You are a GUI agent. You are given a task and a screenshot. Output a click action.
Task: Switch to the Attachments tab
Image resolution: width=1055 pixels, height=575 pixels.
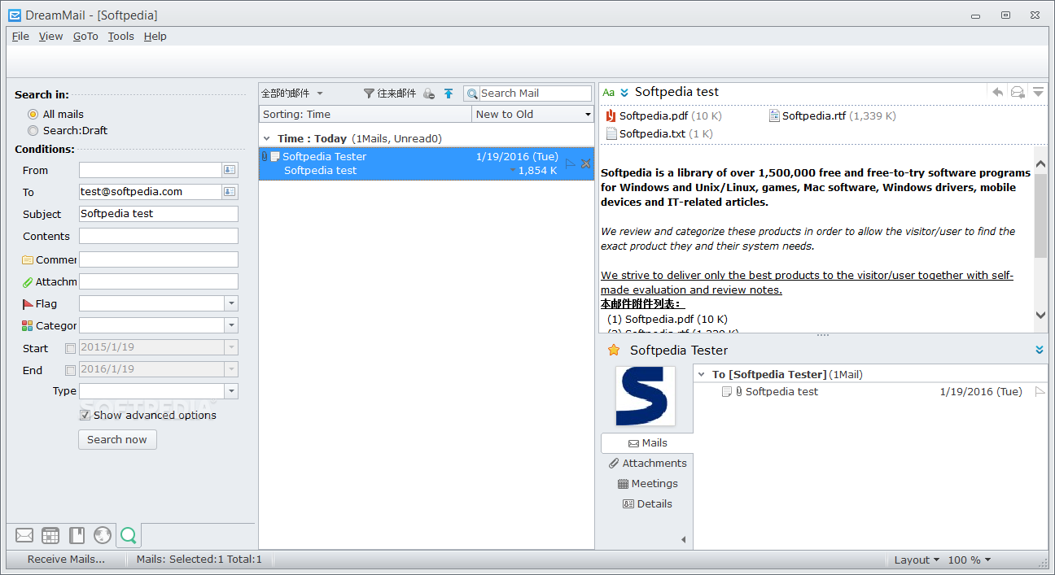pyautogui.click(x=647, y=463)
